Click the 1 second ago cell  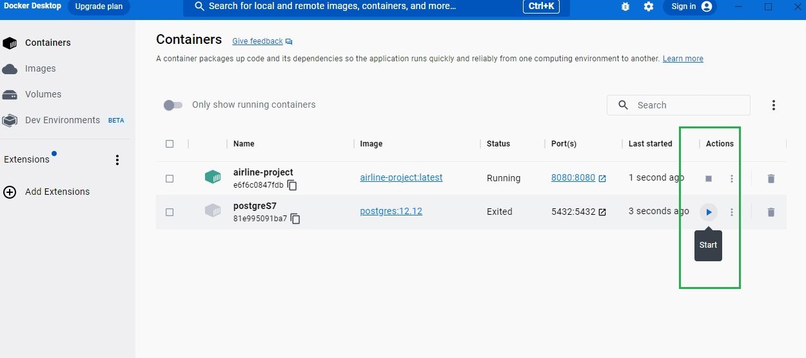click(x=656, y=177)
